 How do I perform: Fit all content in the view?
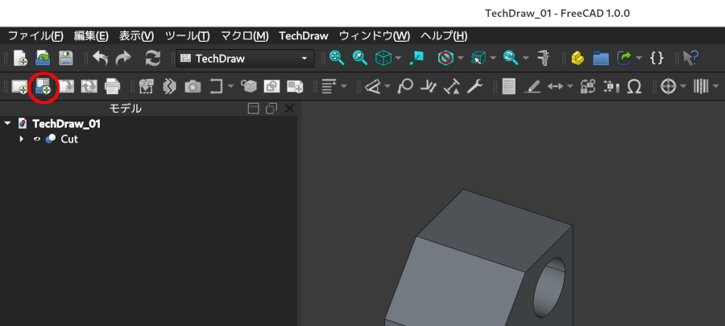337,58
